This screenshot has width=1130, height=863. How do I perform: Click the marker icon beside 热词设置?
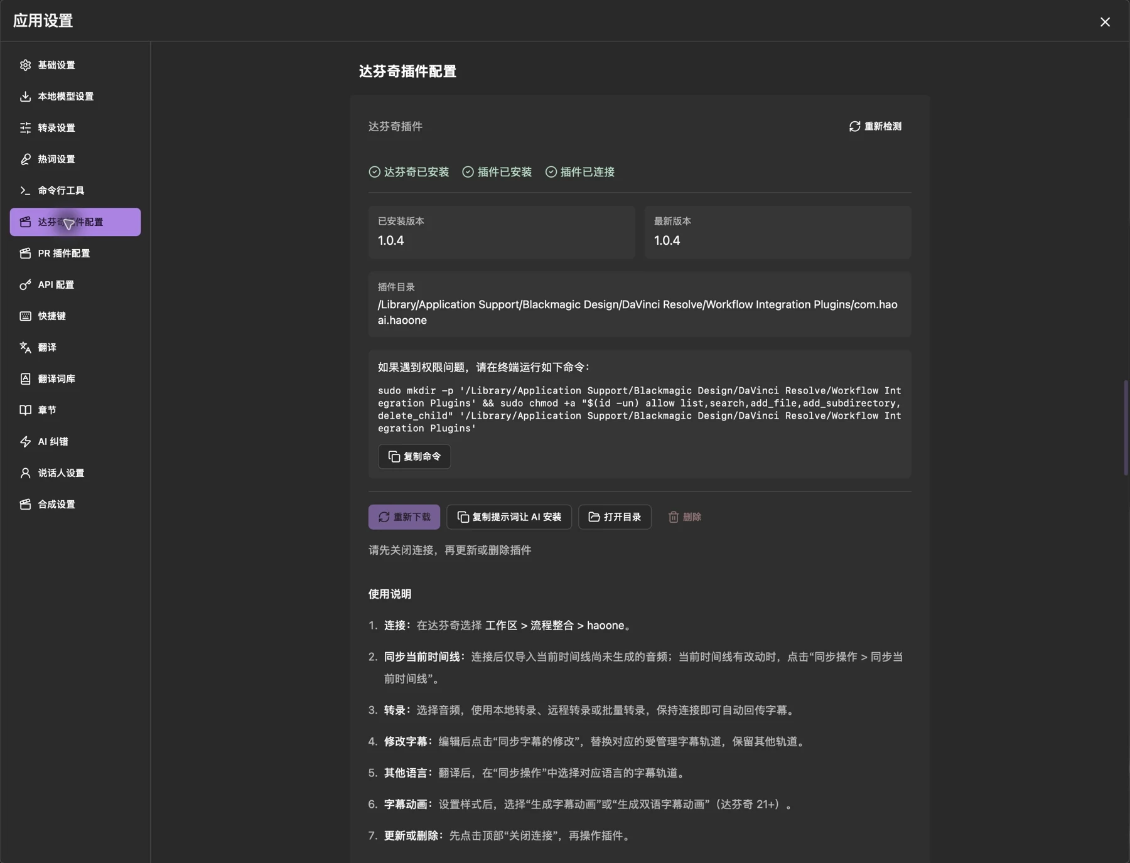[25, 159]
